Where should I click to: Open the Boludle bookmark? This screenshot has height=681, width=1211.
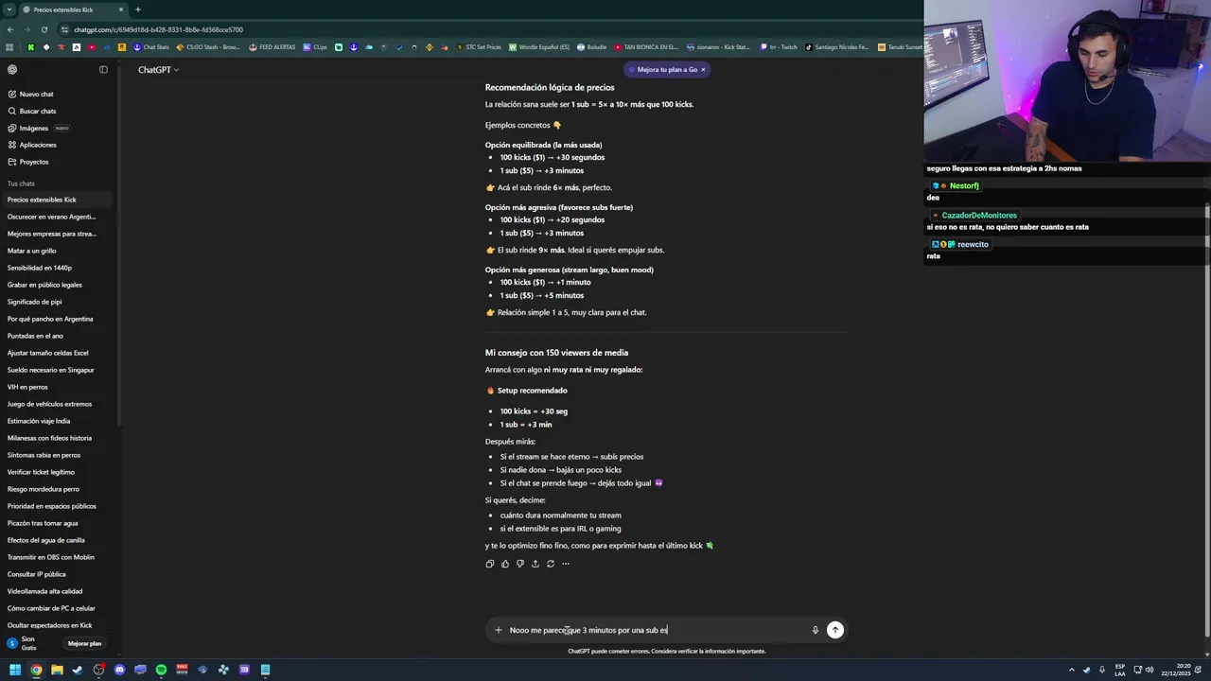pos(591,47)
